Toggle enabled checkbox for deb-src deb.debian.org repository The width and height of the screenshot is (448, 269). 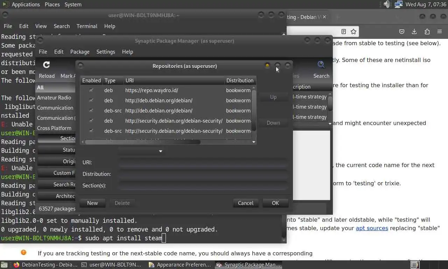[91, 111]
